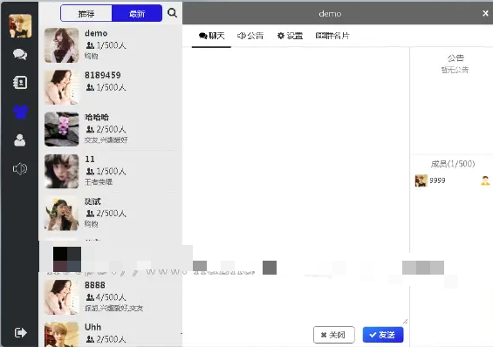Click the 交友,兴趣爱好 tags of 哈哈哈
The height and width of the screenshot is (347, 493).
click(106, 140)
